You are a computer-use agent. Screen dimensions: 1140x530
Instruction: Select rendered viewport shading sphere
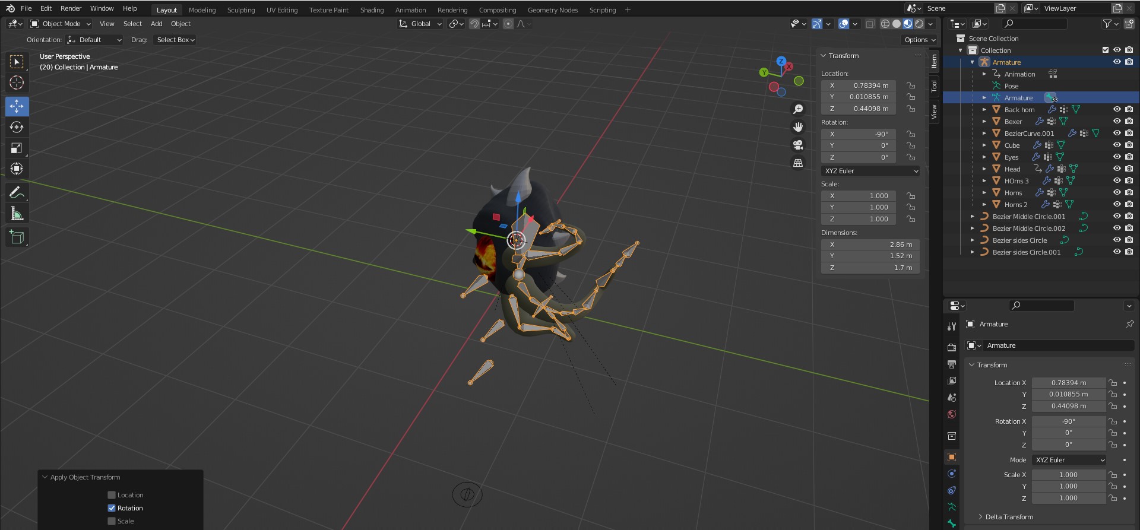point(919,24)
